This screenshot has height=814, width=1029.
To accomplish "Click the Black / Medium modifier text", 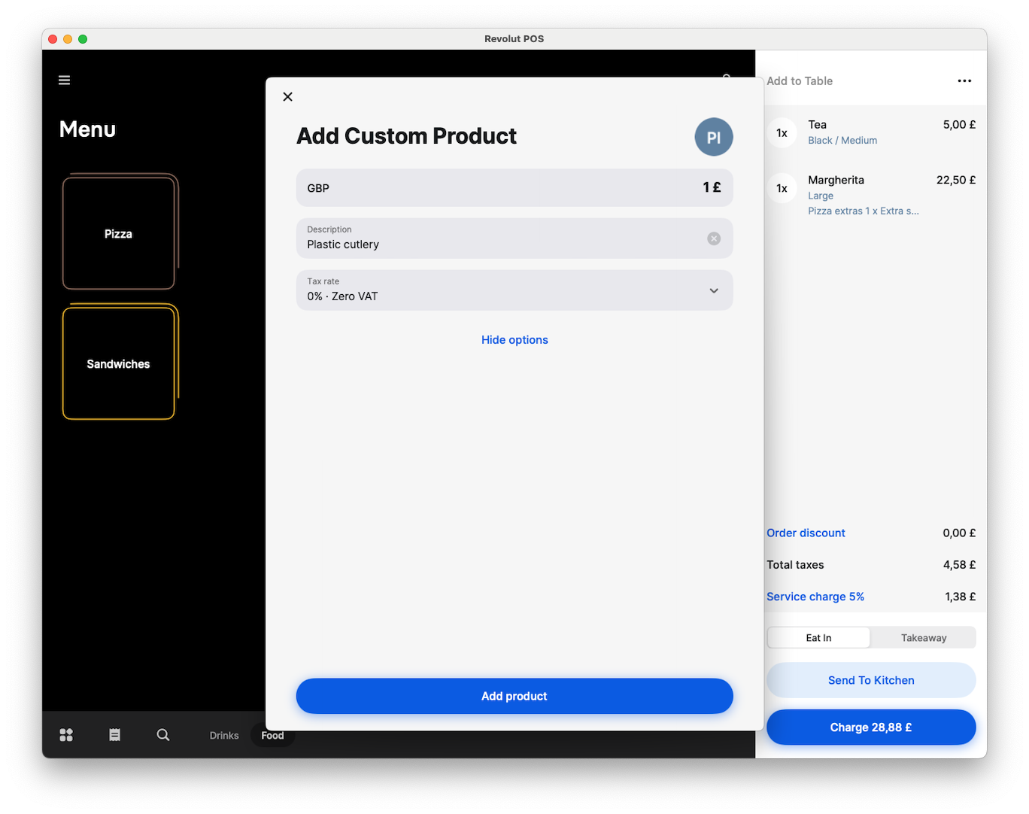I will pos(842,141).
